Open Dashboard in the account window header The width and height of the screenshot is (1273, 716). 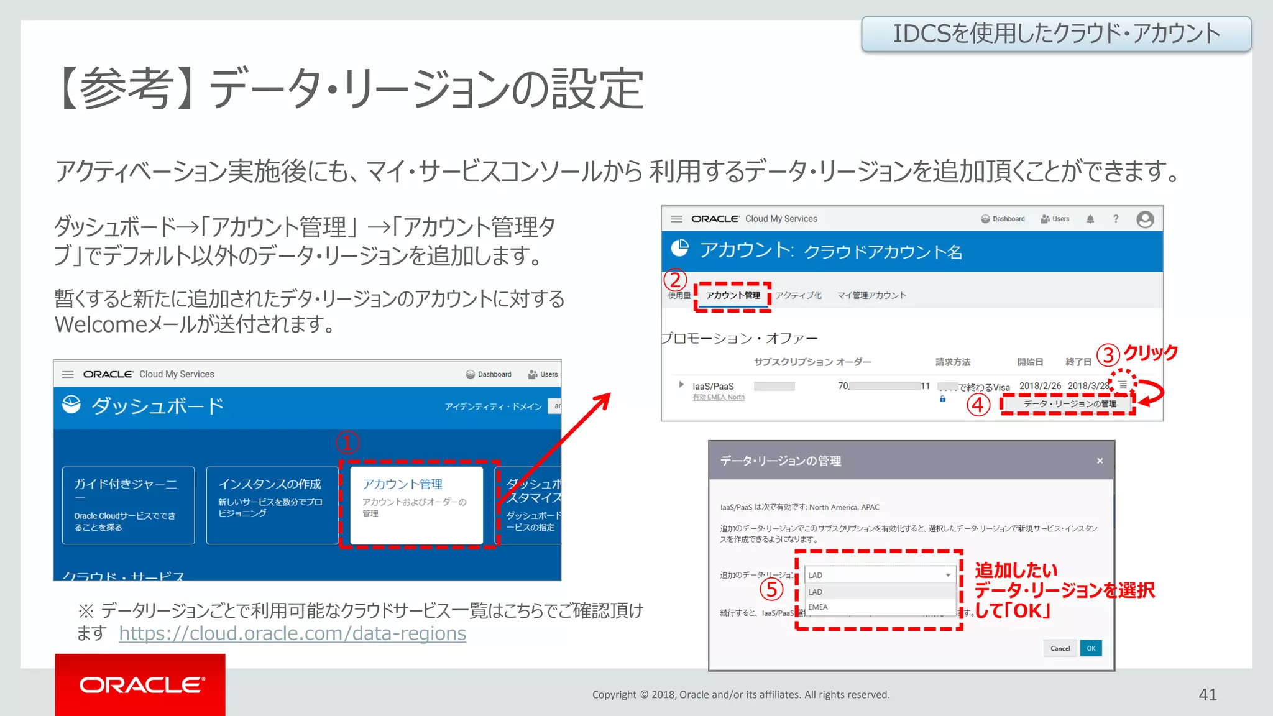tap(1003, 219)
